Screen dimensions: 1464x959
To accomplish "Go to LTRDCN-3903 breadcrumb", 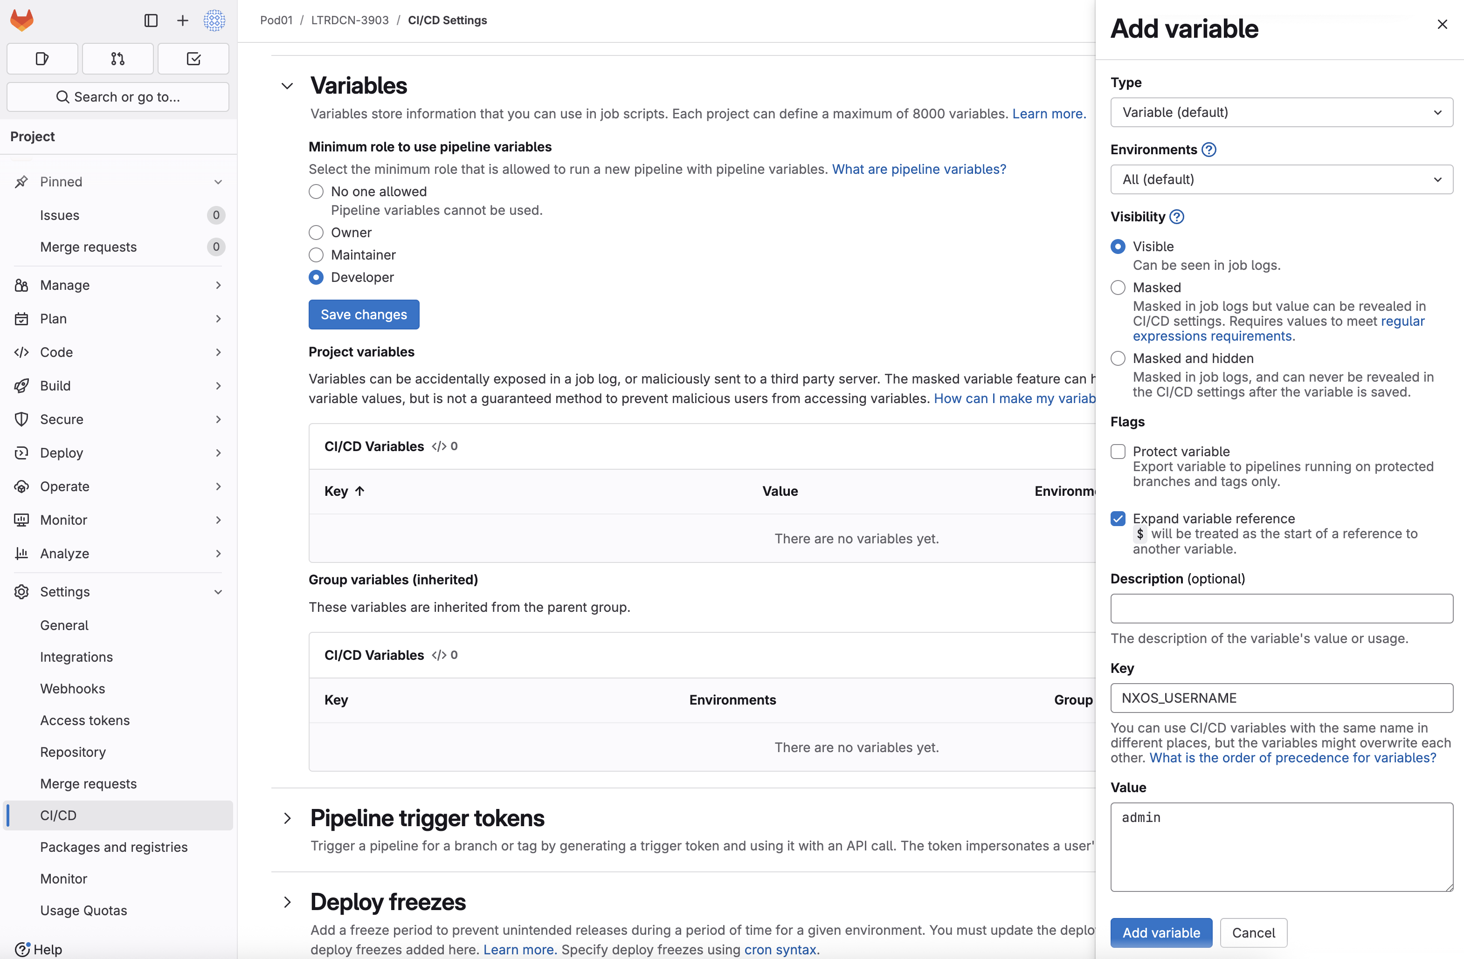I will pyautogui.click(x=349, y=21).
